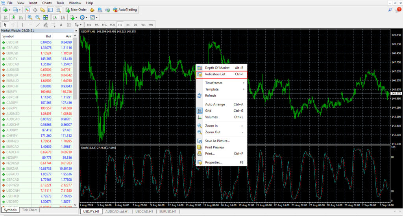This screenshot has height=216, width=403.
Task: Toggle the Strategy Tester icon
Action: tap(58, 10)
